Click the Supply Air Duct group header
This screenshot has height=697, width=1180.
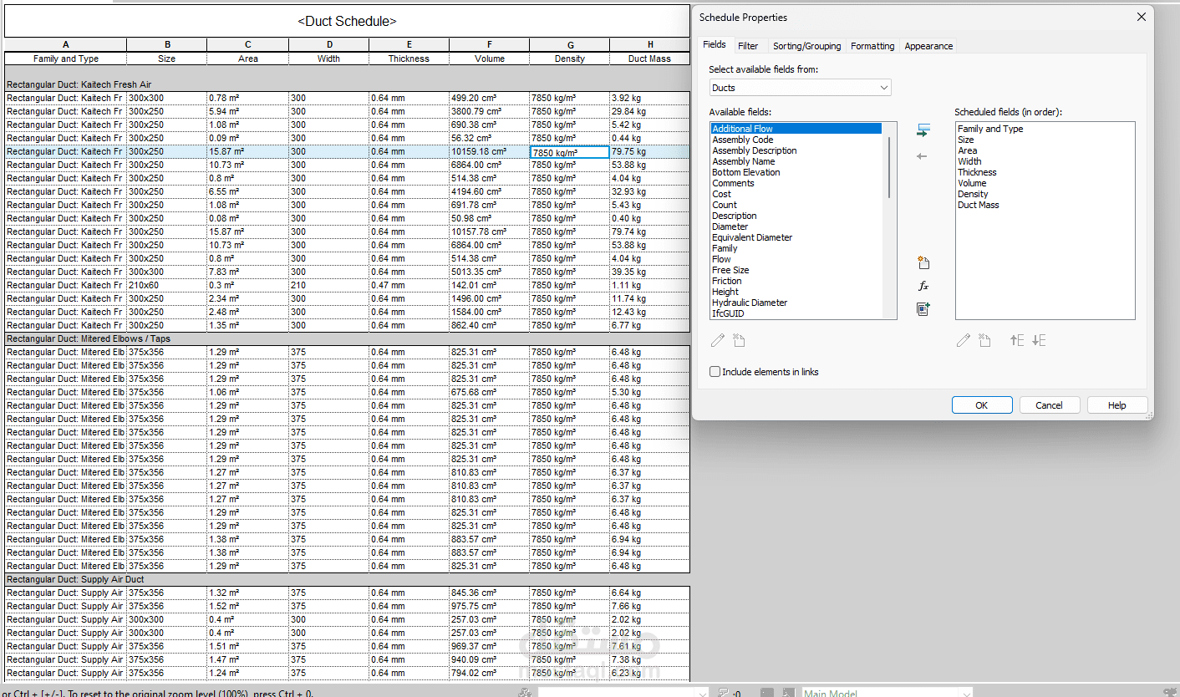click(x=347, y=579)
